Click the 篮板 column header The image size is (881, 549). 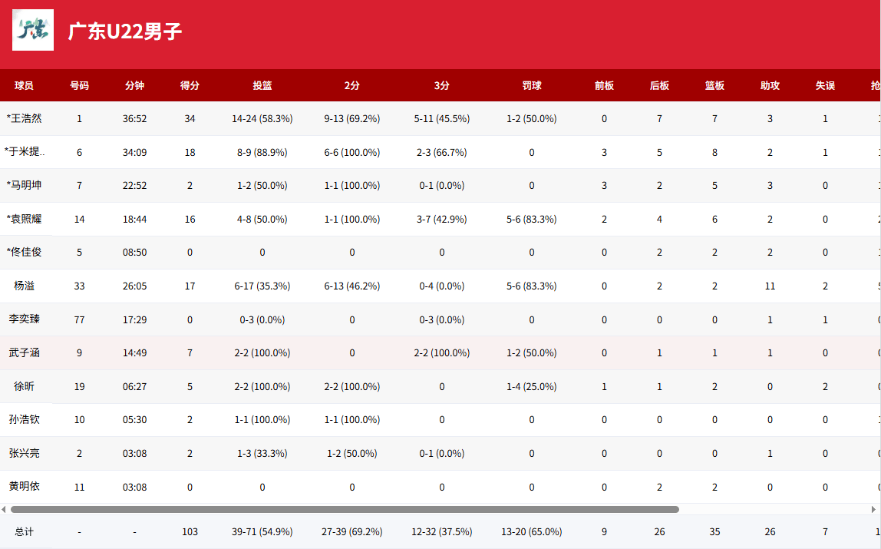pyautogui.click(x=714, y=85)
